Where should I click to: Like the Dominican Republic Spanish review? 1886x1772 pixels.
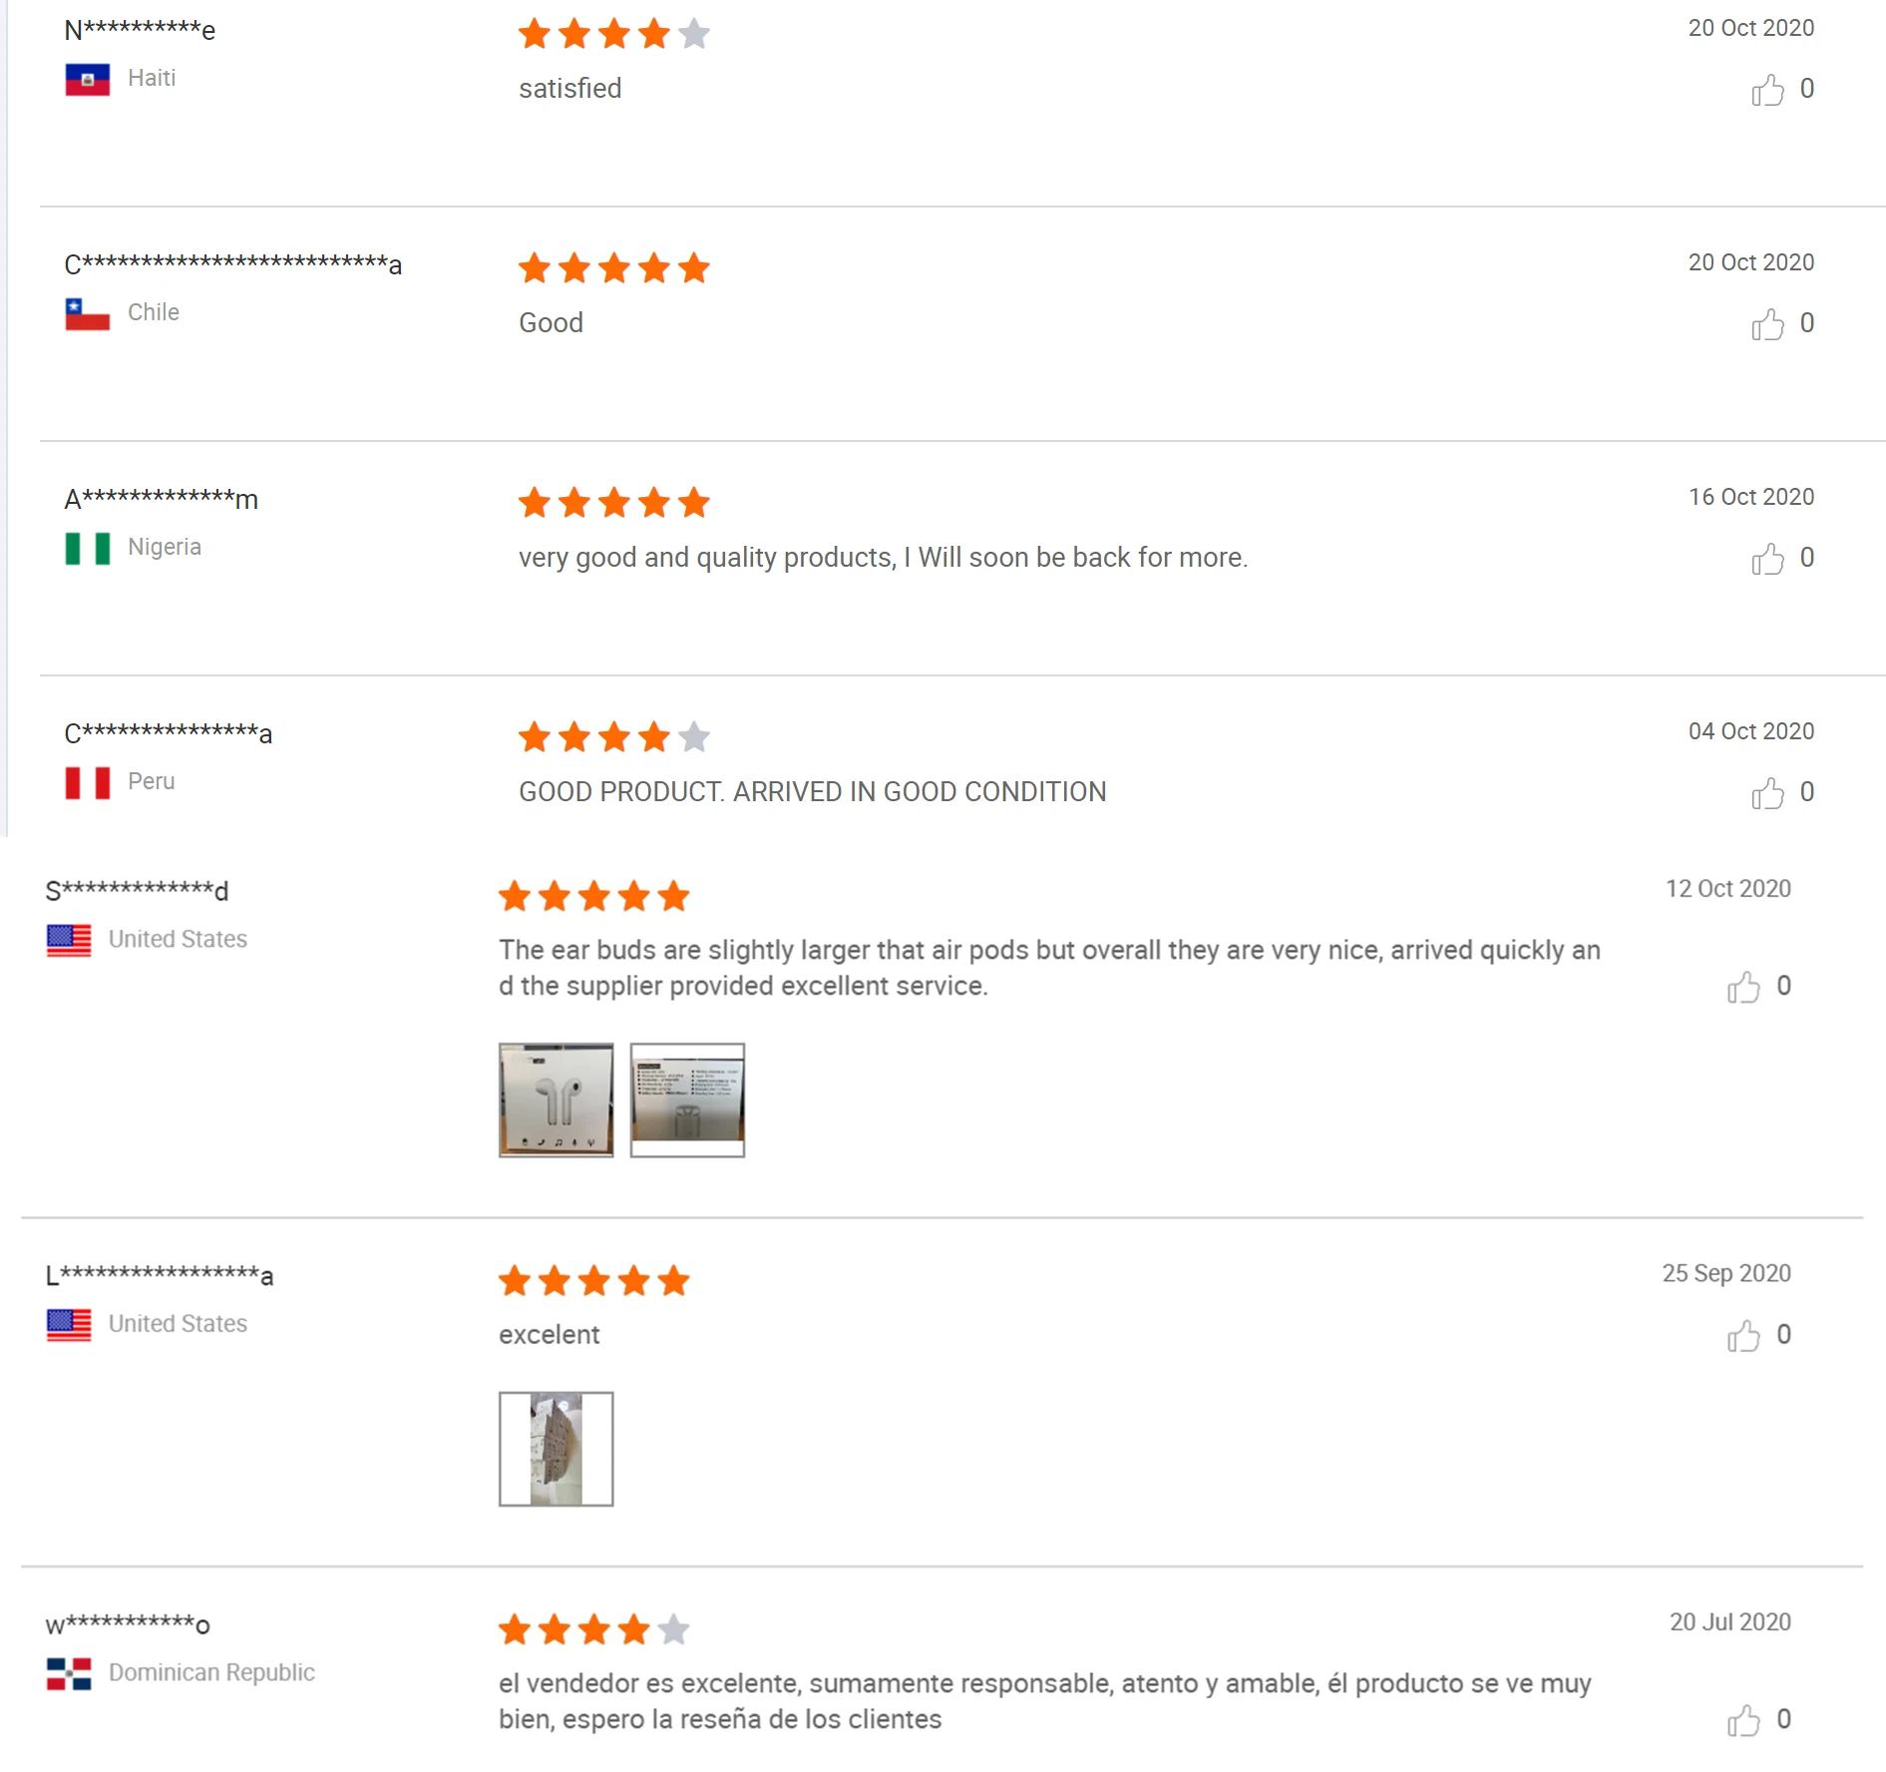(1743, 1720)
